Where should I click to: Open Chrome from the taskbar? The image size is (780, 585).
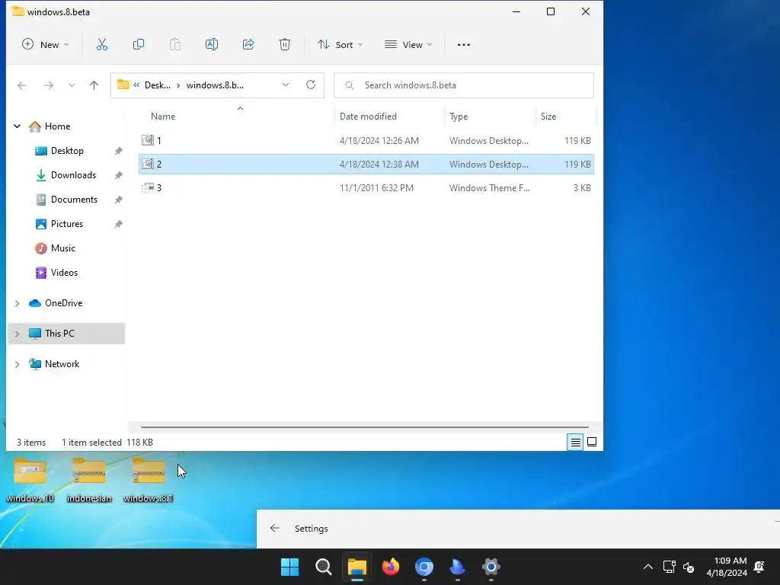pos(424,567)
